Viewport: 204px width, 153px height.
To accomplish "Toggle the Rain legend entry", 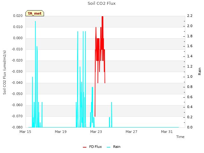I will 113,147.
